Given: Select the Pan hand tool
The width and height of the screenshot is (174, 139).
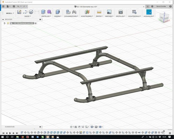Looking at the screenshot, I should pyautogui.click(x=79, y=127).
